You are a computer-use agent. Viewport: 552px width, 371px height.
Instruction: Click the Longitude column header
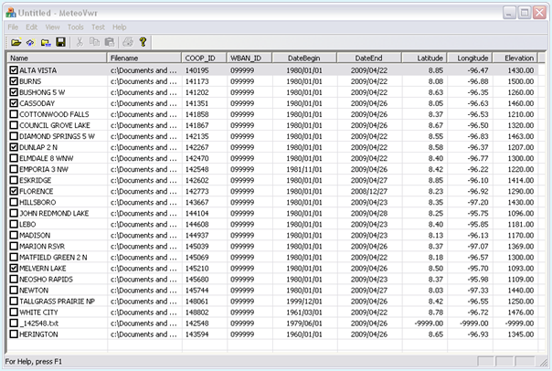point(470,58)
